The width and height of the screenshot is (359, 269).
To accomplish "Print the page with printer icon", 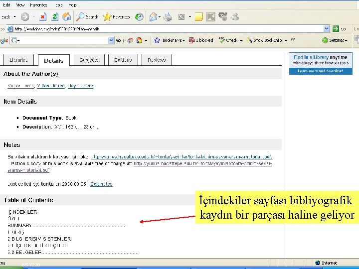I will 168,17.
